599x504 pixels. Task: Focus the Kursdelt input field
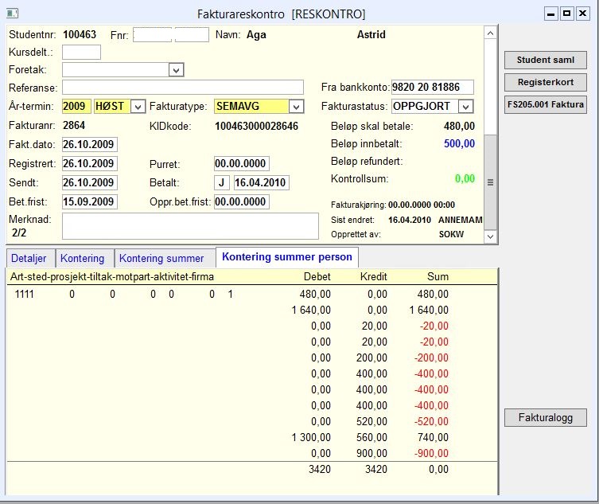(x=81, y=52)
